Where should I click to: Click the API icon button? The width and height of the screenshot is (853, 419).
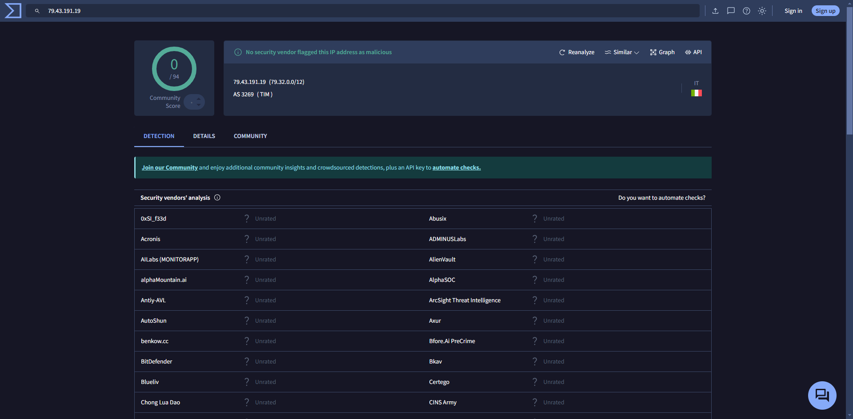coord(693,52)
